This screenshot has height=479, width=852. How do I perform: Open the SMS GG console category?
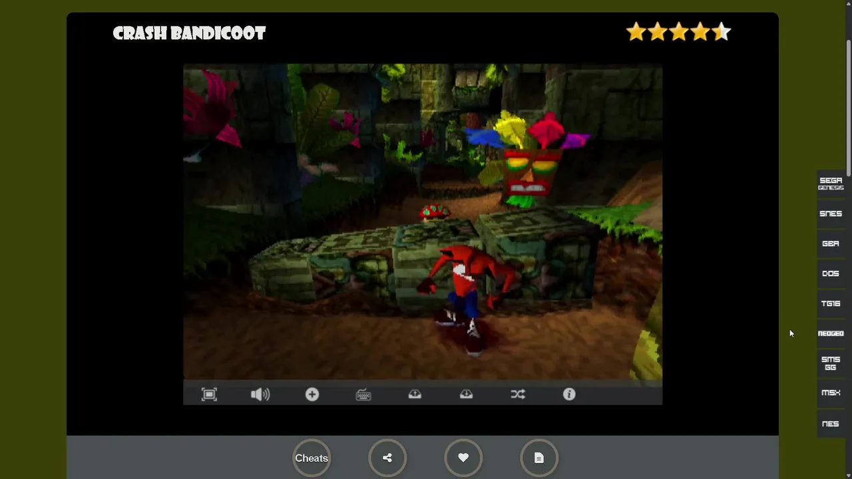point(831,363)
